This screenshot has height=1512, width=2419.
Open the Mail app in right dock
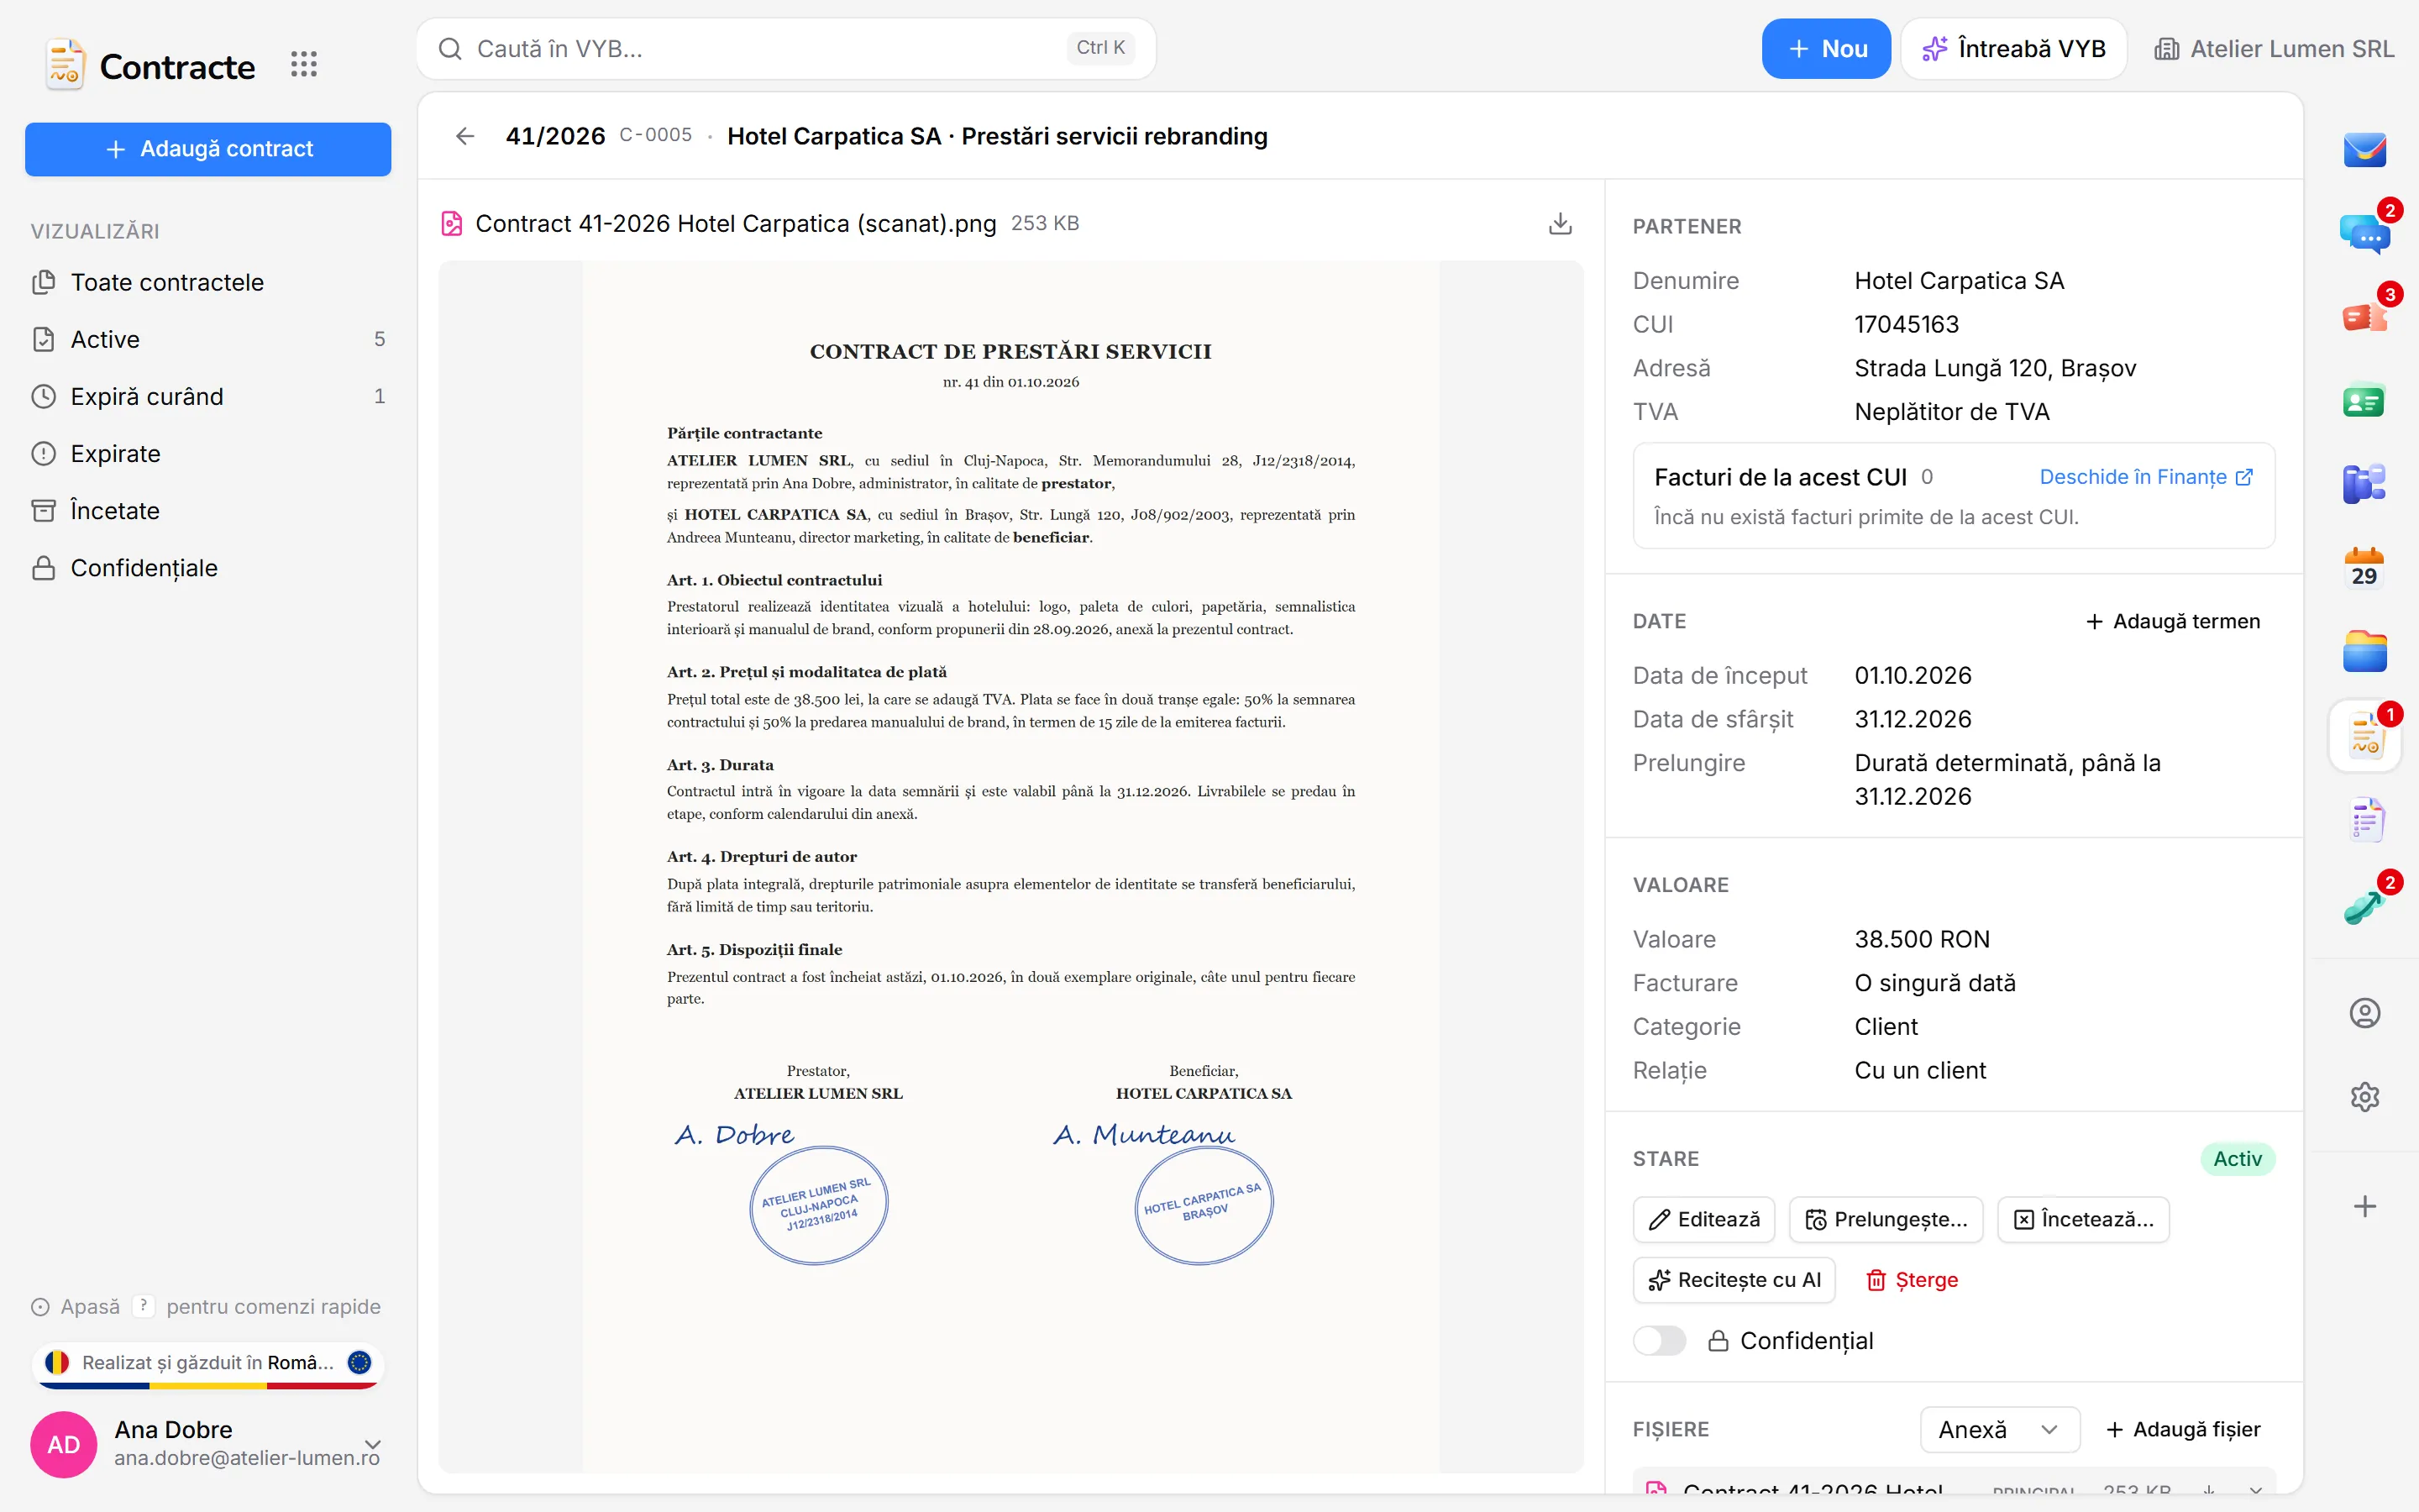(x=2364, y=150)
